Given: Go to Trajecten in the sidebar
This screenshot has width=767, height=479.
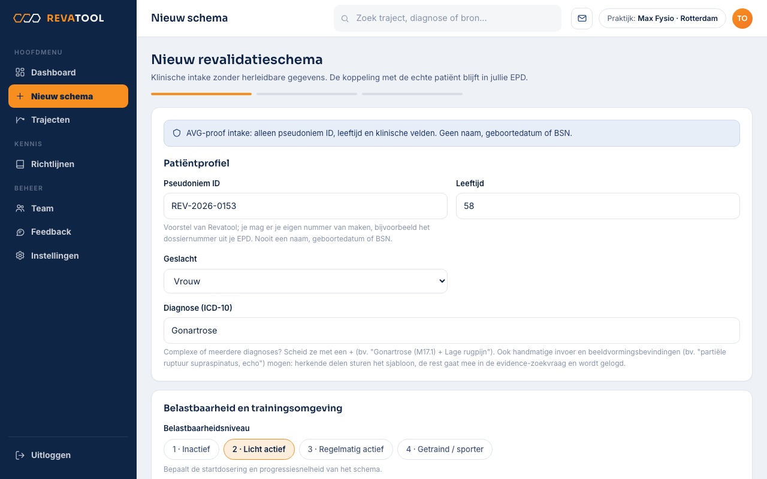Looking at the screenshot, I should 68,120.
